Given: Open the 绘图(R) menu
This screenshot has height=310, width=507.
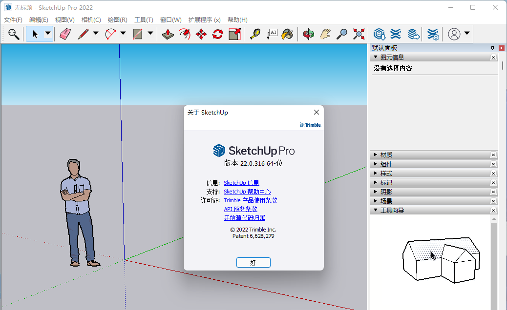Looking at the screenshot, I should 117,19.
